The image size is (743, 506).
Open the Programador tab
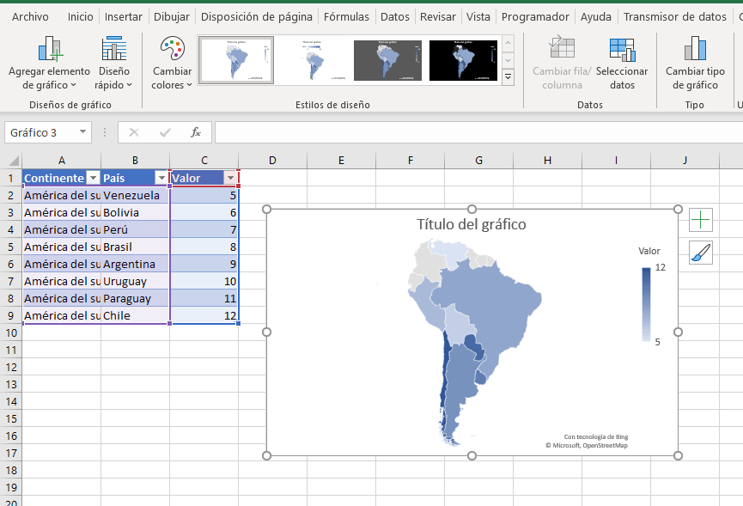click(535, 17)
